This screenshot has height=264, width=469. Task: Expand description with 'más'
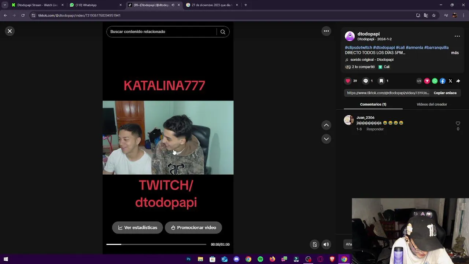click(455, 53)
